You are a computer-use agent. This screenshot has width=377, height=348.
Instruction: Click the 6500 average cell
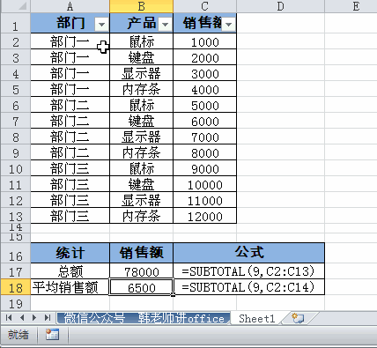coord(142,286)
